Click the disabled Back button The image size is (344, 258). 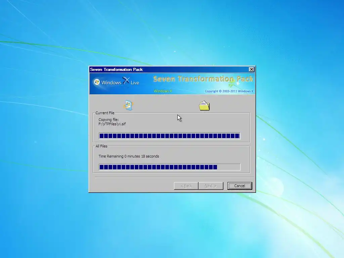point(186,186)
